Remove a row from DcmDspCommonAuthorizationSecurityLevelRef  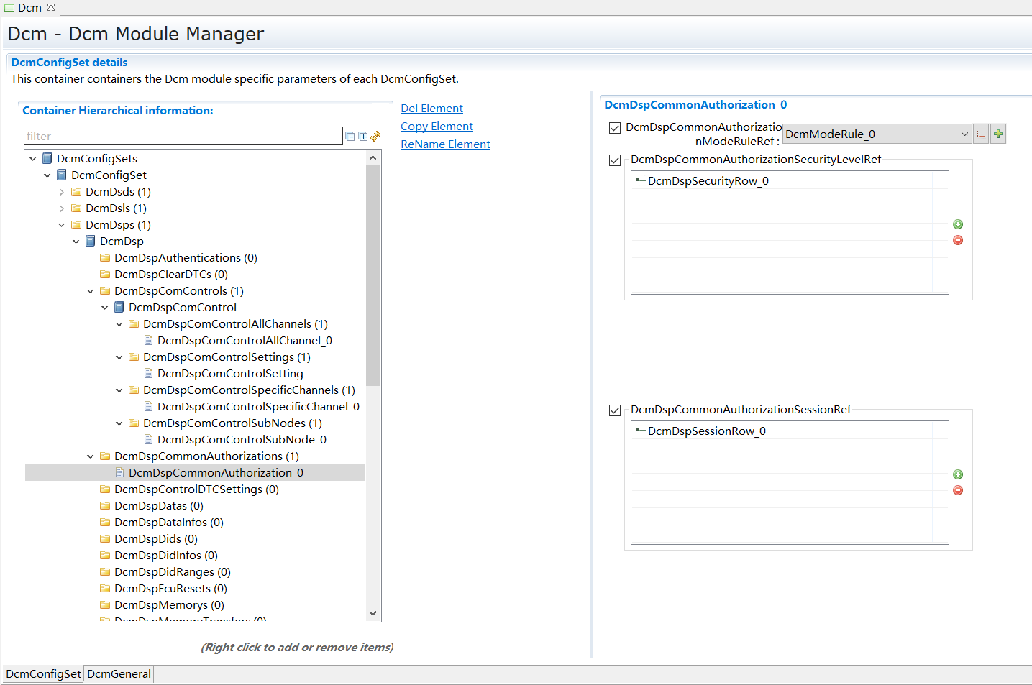958,240
